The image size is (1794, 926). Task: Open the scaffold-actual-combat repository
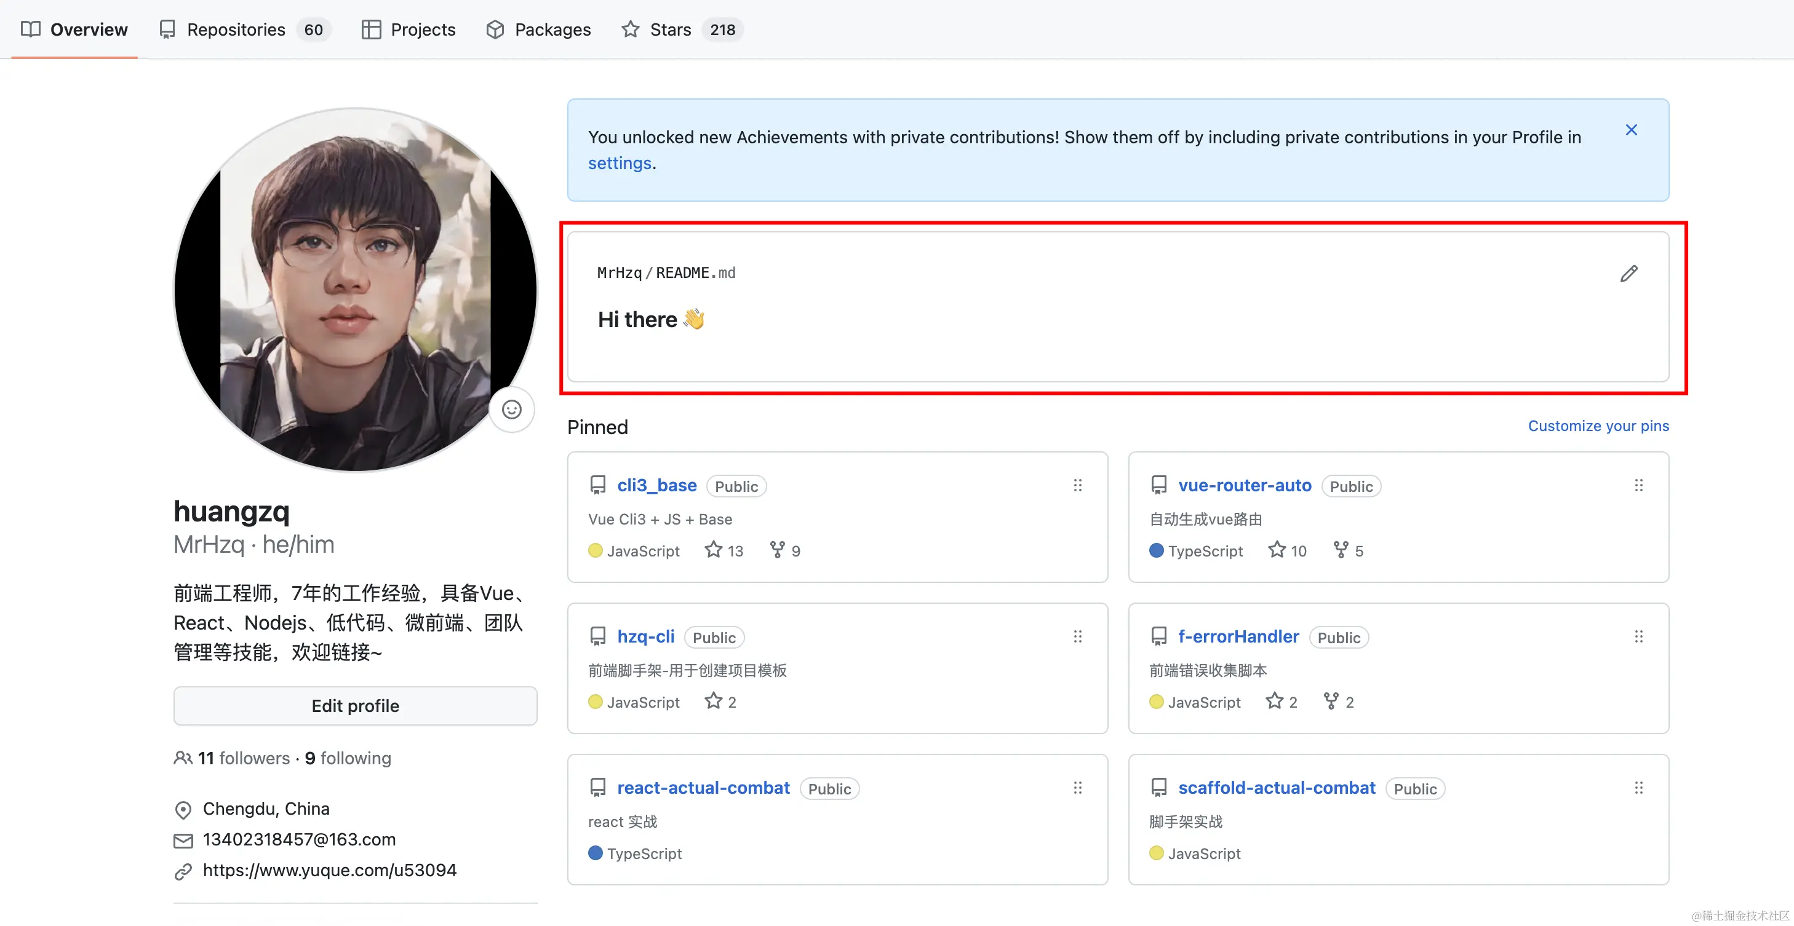[1277, 788]
